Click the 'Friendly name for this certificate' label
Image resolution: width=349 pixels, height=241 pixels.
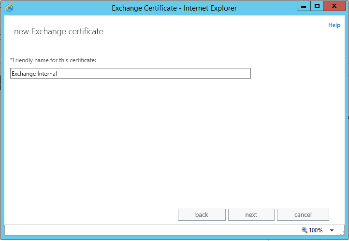point(53,60)
